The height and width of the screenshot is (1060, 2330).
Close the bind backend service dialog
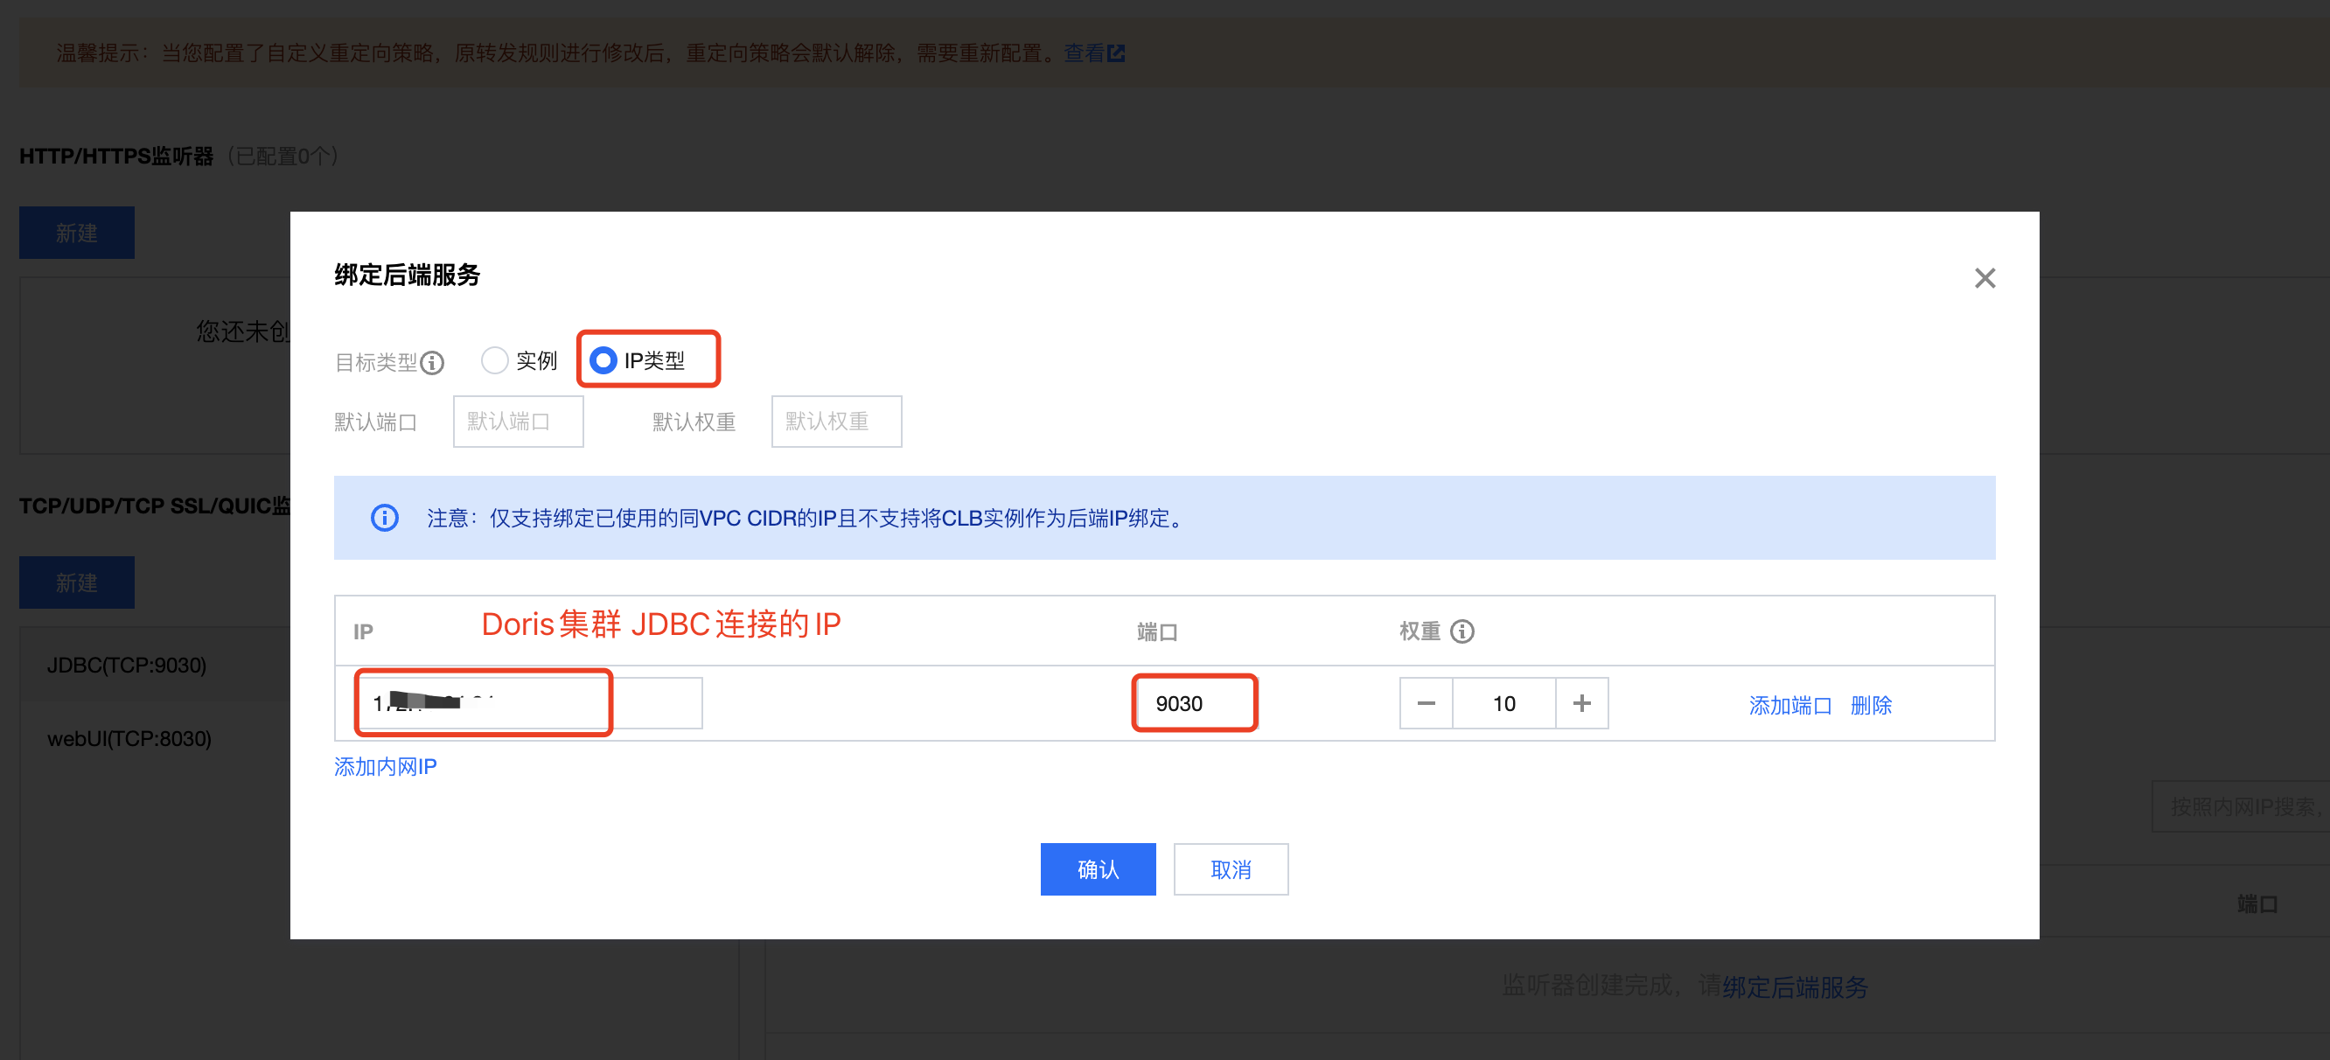coord(1984,277)
